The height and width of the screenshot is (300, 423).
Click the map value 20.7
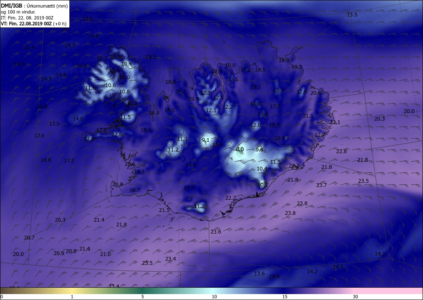click(x=29, y=238)
